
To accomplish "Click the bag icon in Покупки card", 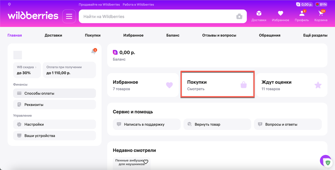I will tap(243, 85).
